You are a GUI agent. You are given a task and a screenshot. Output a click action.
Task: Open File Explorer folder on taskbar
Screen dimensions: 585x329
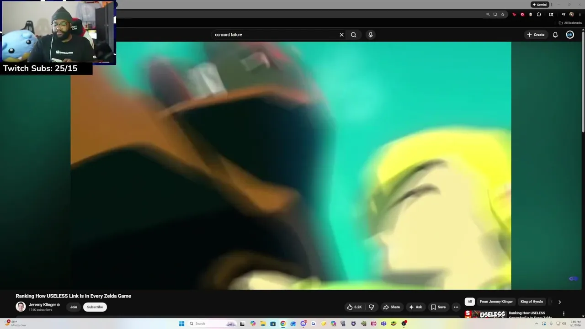263,324
